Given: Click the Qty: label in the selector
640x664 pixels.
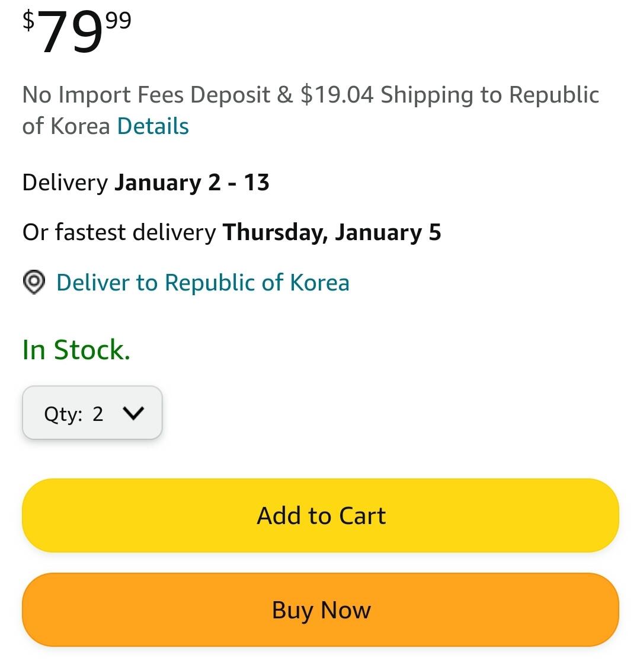Looking at the screenshot, I should [x=63, y=414].
